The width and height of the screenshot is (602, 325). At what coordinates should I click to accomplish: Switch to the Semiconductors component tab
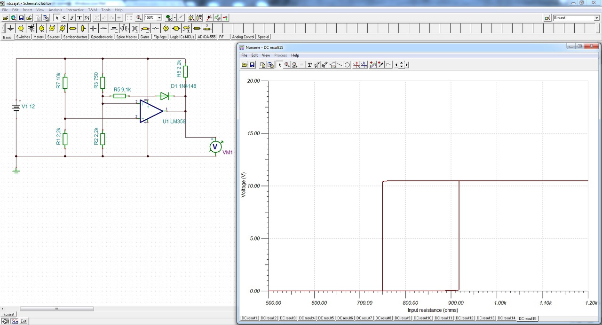tap(75, 37)
